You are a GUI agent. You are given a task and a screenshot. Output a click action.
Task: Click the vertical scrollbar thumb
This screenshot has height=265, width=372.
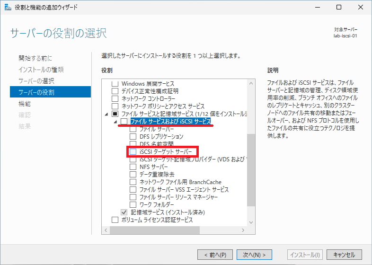251,170
